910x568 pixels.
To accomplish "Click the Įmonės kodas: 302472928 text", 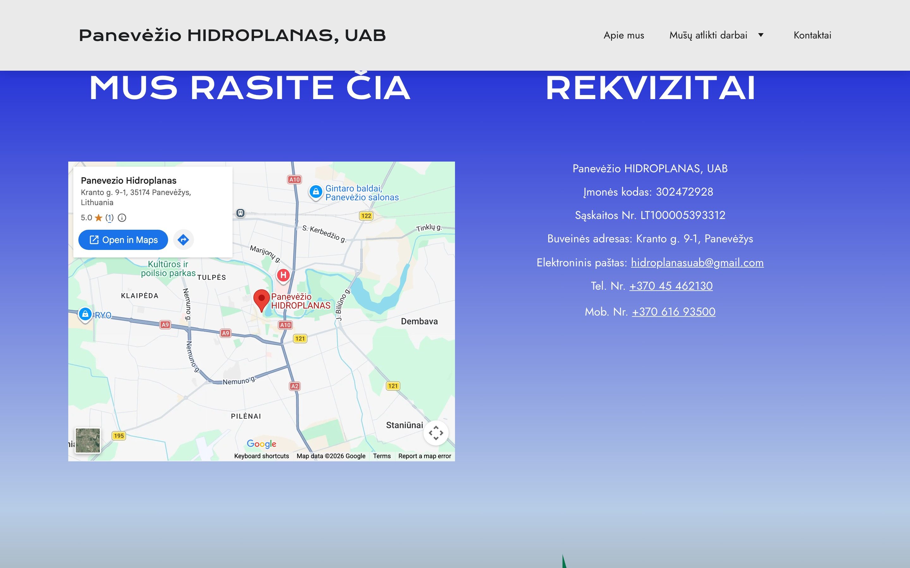I will tap(648, 192).
